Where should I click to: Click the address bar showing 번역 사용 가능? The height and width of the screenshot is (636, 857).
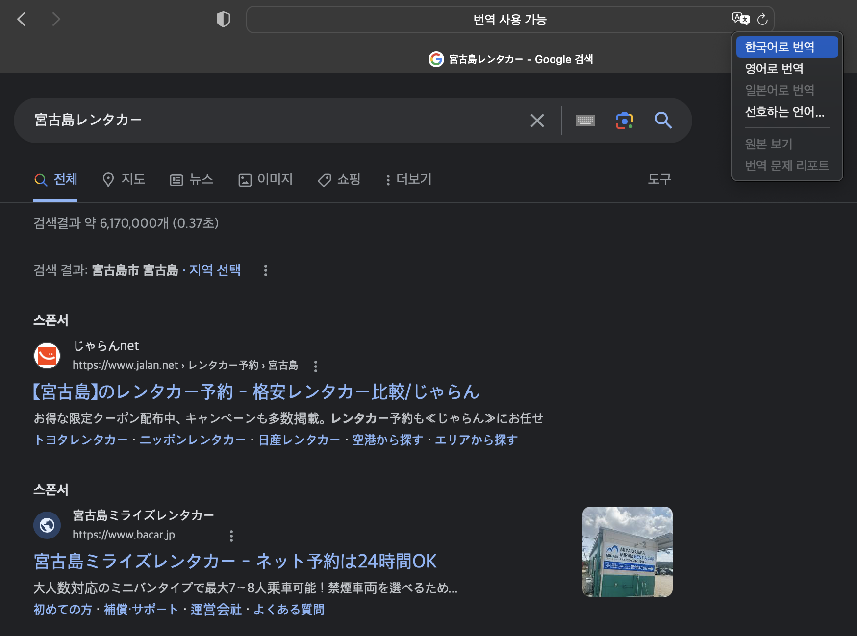point(510,20)
